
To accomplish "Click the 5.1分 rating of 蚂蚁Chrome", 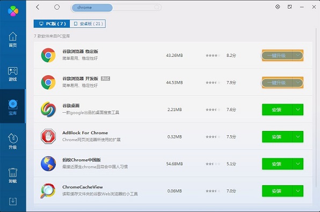I will tap(231, 164).
